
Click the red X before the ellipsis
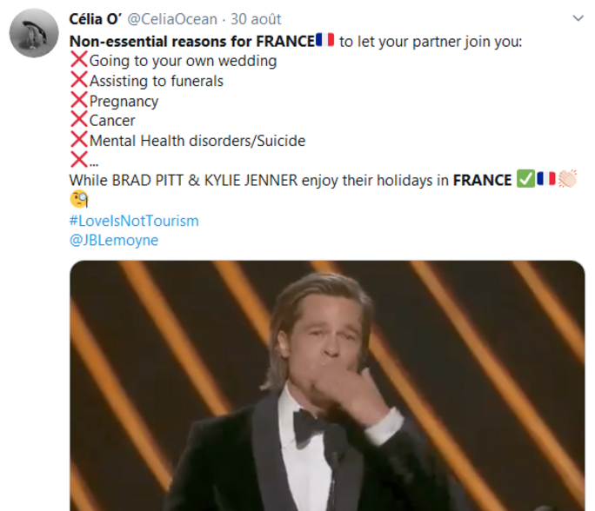(x=78, y=160)
